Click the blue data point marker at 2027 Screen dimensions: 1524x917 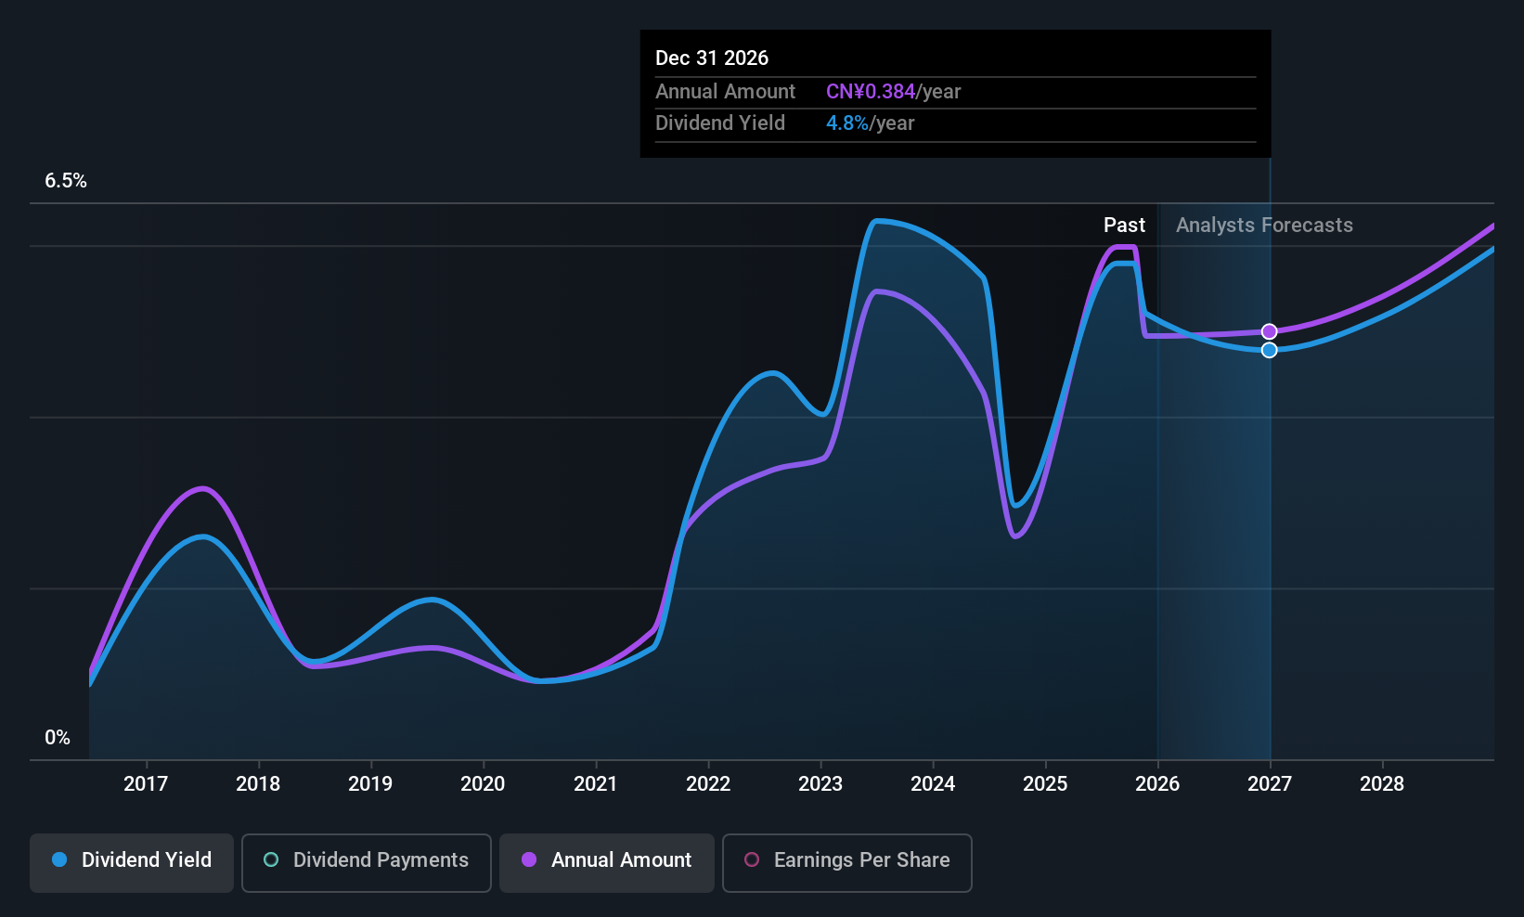click(1269, 350)
